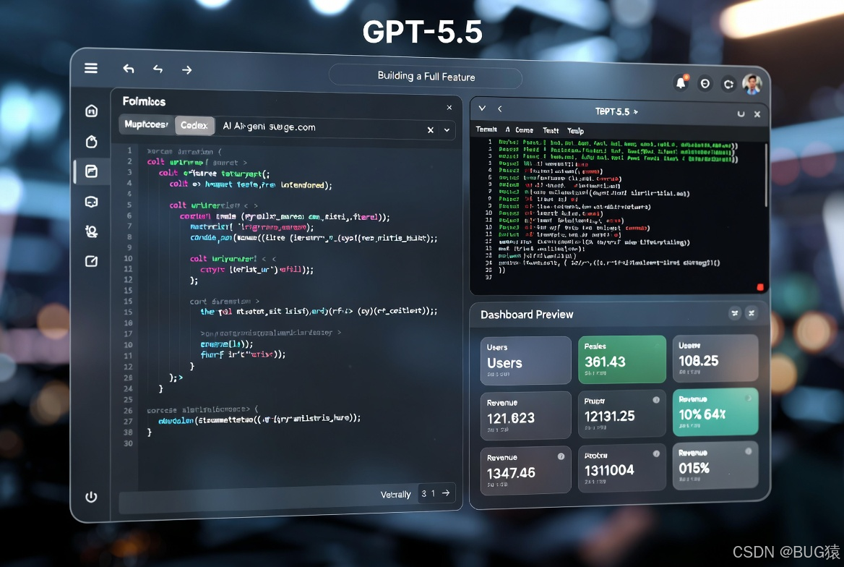The width and height of the screenshot is (844, 567).
Task: Open the Users card
Action: [x=526, y=361]
